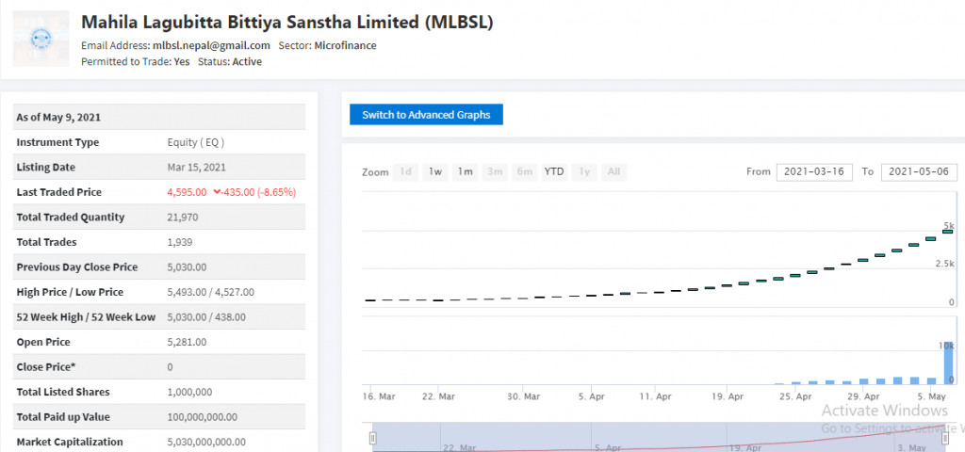Click the To date field
The width and height of the screenshot is (965, 452).
click(919, 171)
